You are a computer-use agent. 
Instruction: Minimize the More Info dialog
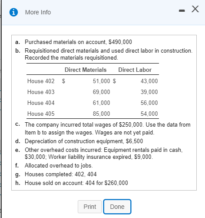coord(182,10)
